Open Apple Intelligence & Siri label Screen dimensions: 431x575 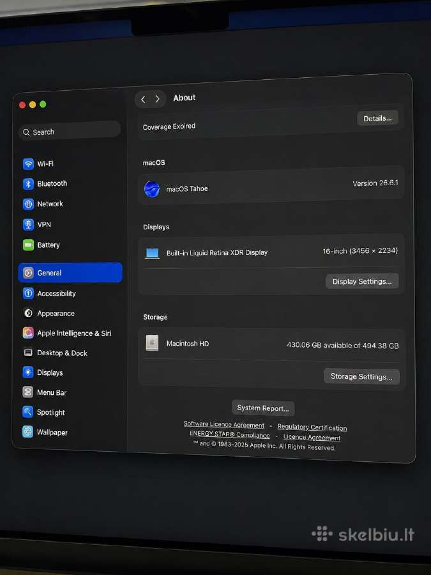74,333
